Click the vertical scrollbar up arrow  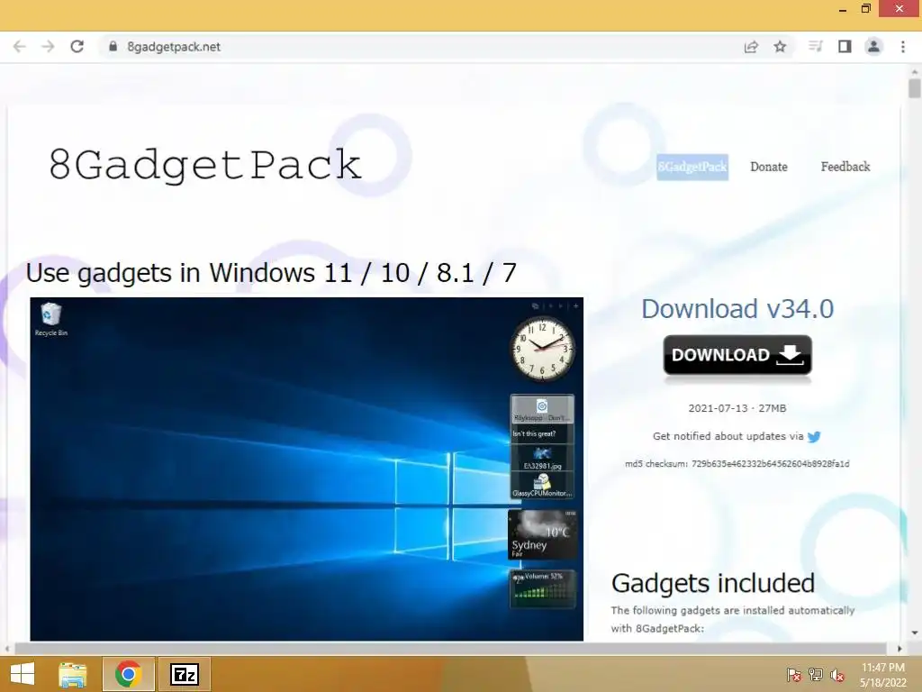914,71
